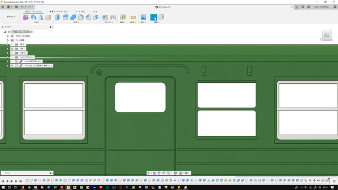Select the Press Pull tool
The width and height of the screenshot is (338, 190).
58,17
